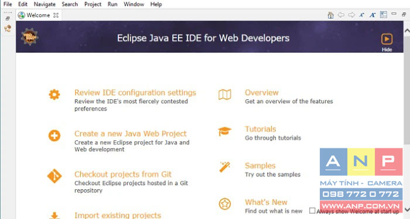
Task: Enlarge font size with large A icon
Action: click(373, 15)
